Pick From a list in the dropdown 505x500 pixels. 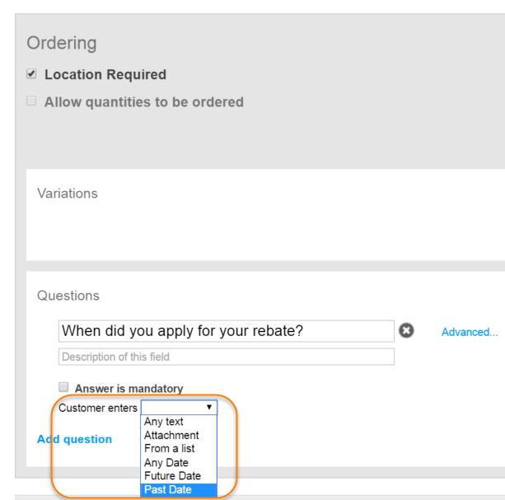(169, 449)
